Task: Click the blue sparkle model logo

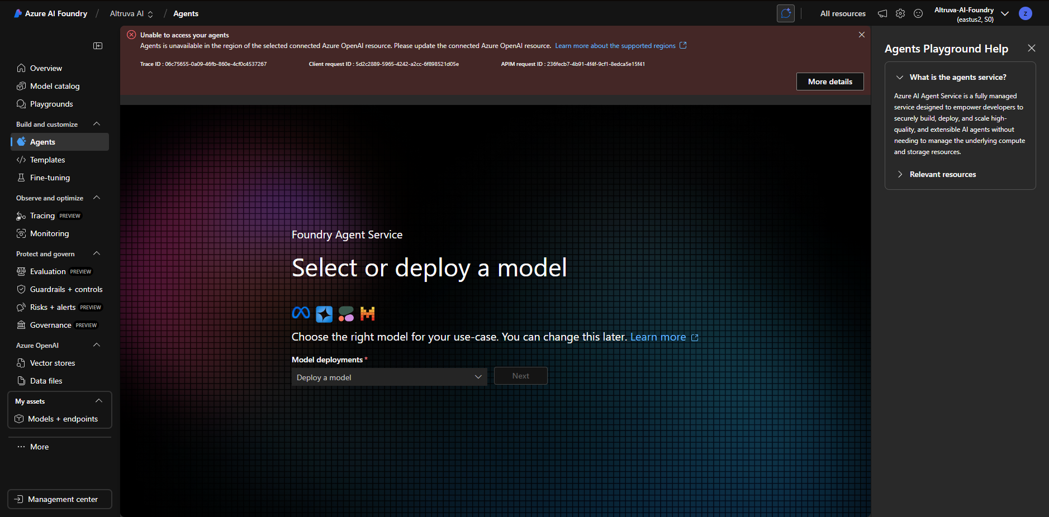Action: (324, 314)
